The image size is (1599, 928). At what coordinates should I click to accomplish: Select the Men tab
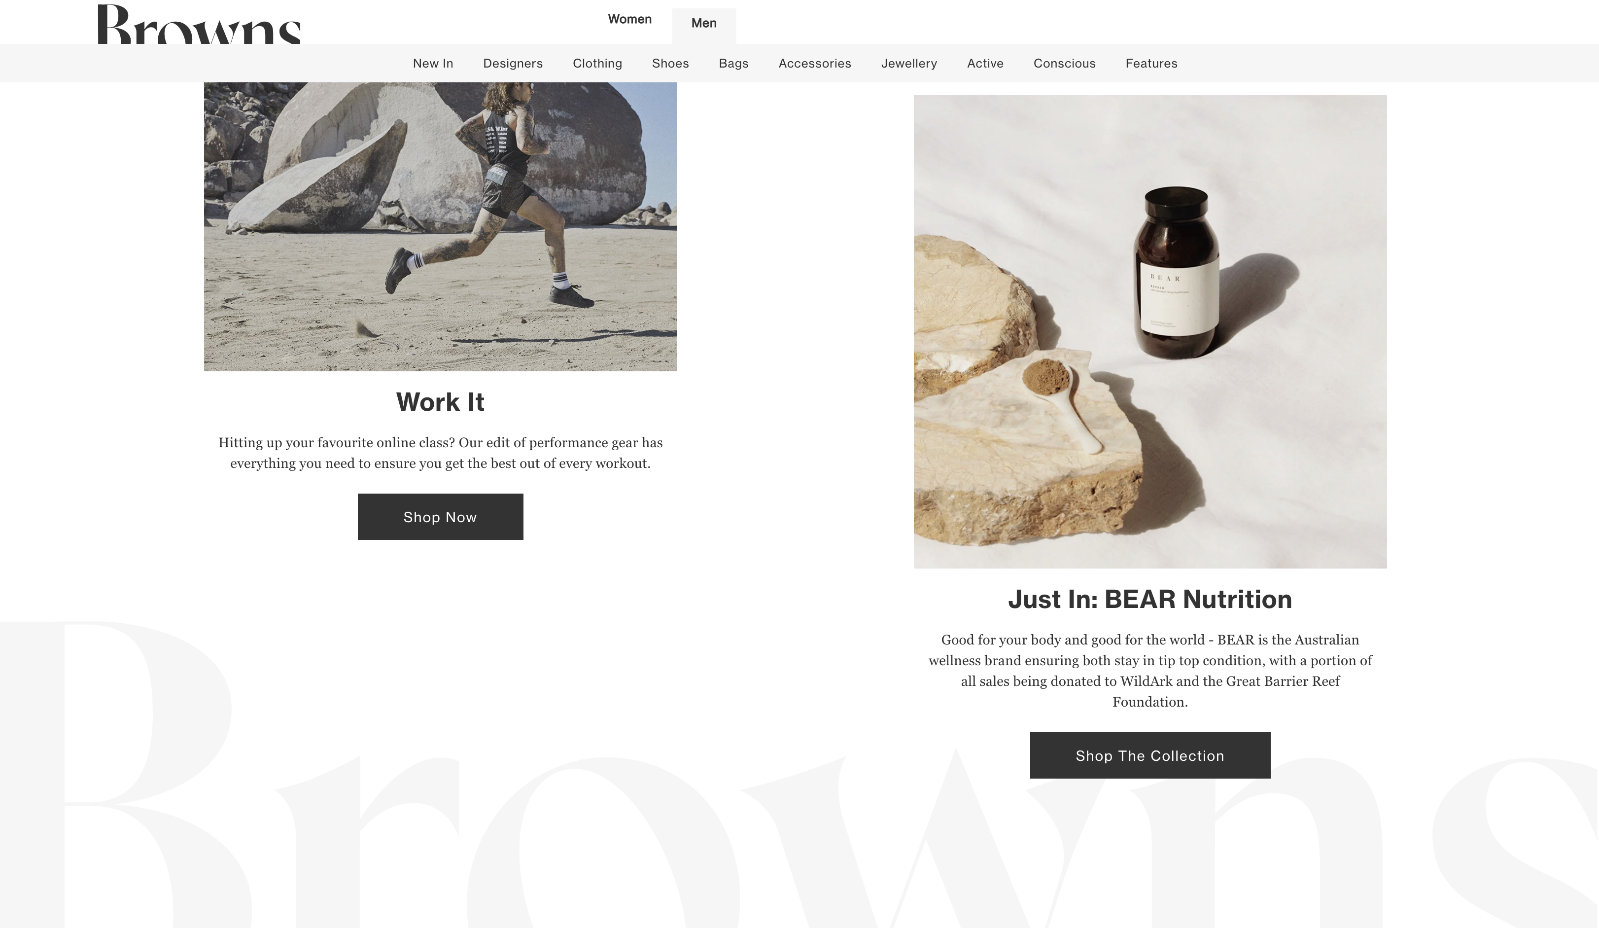click(704, 24)
